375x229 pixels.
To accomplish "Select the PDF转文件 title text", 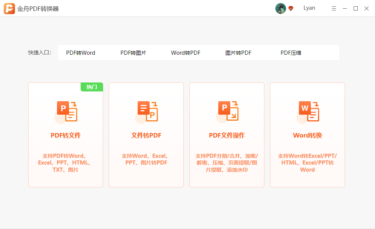I will tap(66, 136).
